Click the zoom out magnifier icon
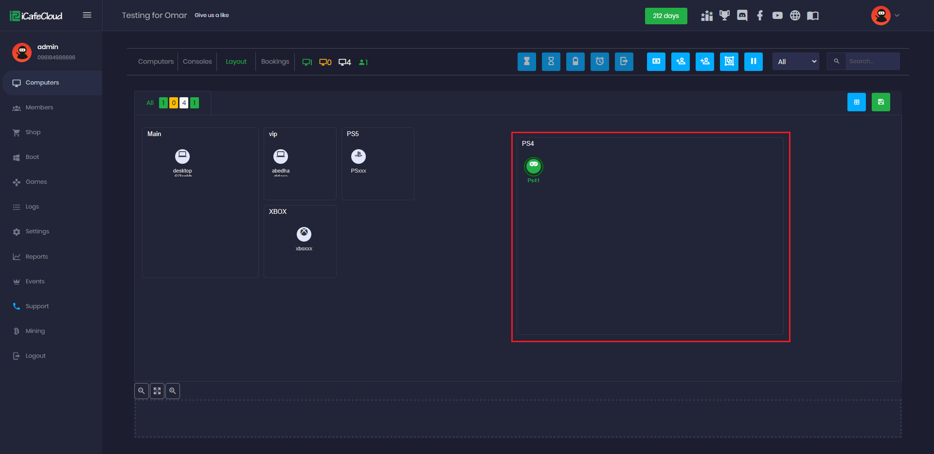 142,391
